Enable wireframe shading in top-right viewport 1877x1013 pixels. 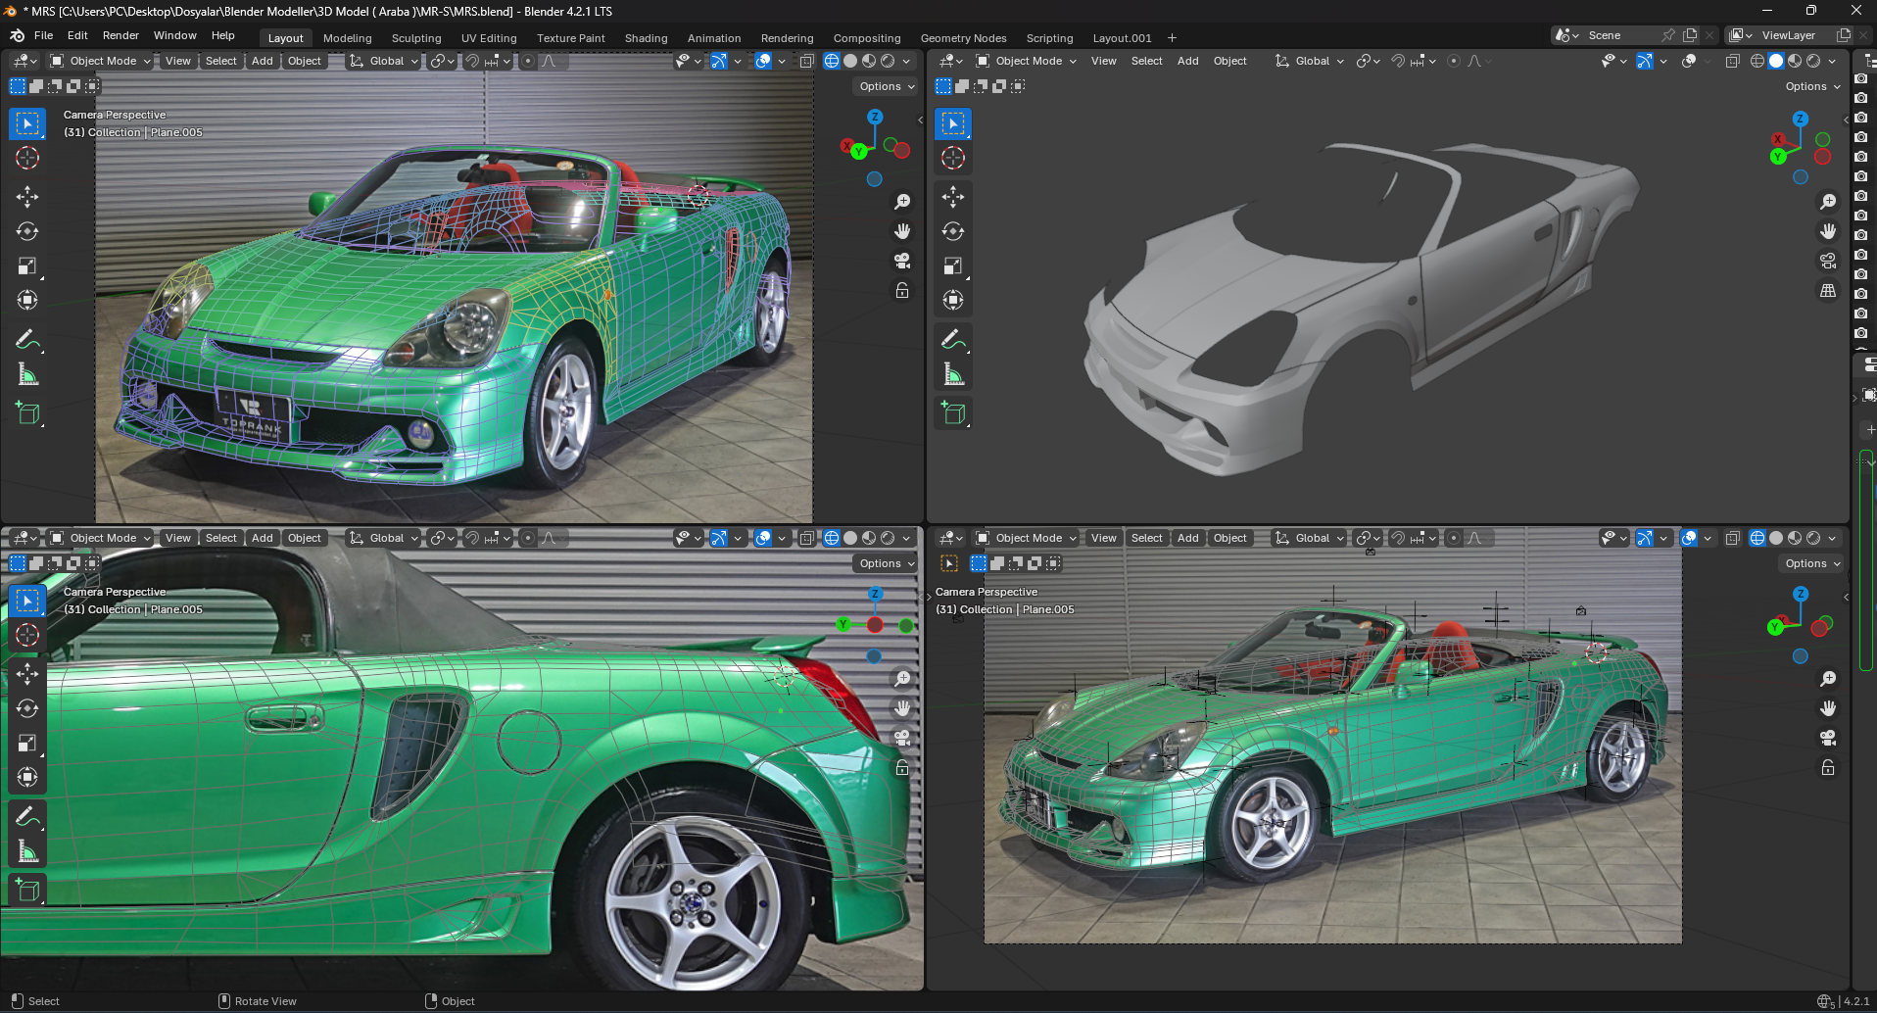tap(1757, 61)
